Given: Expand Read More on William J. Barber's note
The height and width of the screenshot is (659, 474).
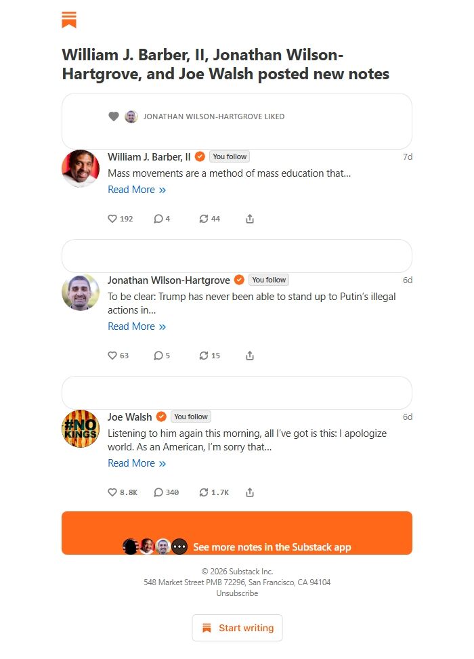Looking at the screenshot, I should [137, 190].
